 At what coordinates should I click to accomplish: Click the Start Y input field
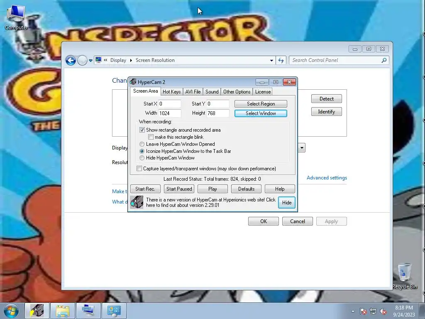217,103
